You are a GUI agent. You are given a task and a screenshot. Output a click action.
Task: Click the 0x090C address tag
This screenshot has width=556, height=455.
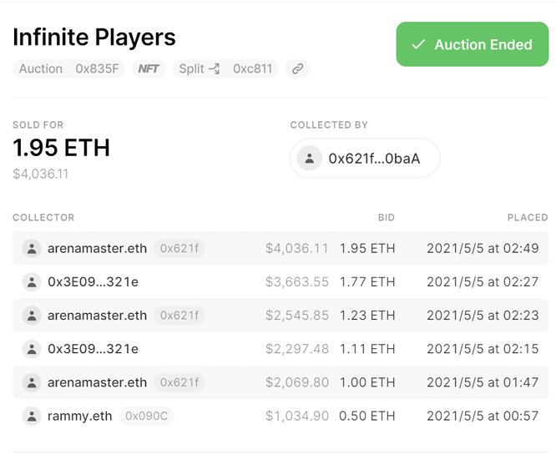coord(146,416)
